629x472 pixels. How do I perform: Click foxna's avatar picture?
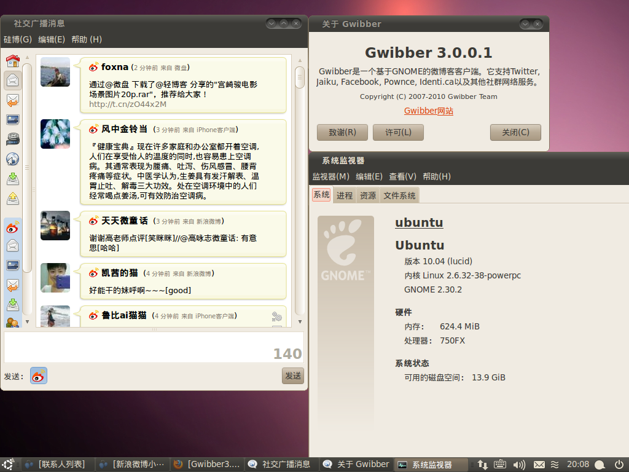[x=55, y=72]
